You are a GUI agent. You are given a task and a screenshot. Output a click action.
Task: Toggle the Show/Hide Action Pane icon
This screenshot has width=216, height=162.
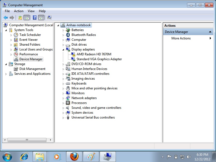coord(41,18)
